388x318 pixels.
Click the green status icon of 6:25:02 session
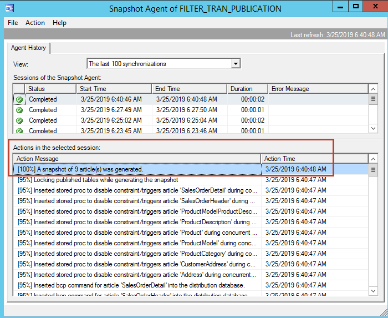coord(19,120)
